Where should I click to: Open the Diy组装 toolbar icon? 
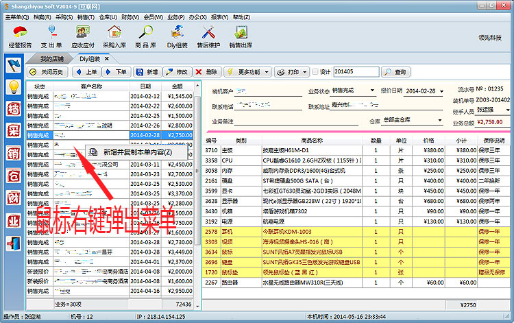click(177, 36)
